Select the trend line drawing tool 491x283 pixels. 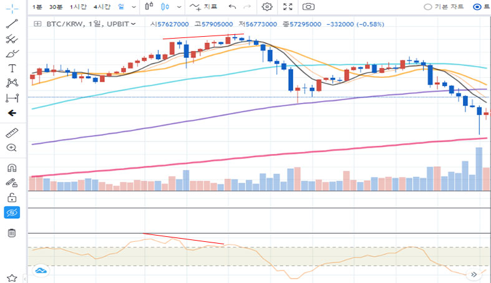pyautogui.click(x=12, y=24)
